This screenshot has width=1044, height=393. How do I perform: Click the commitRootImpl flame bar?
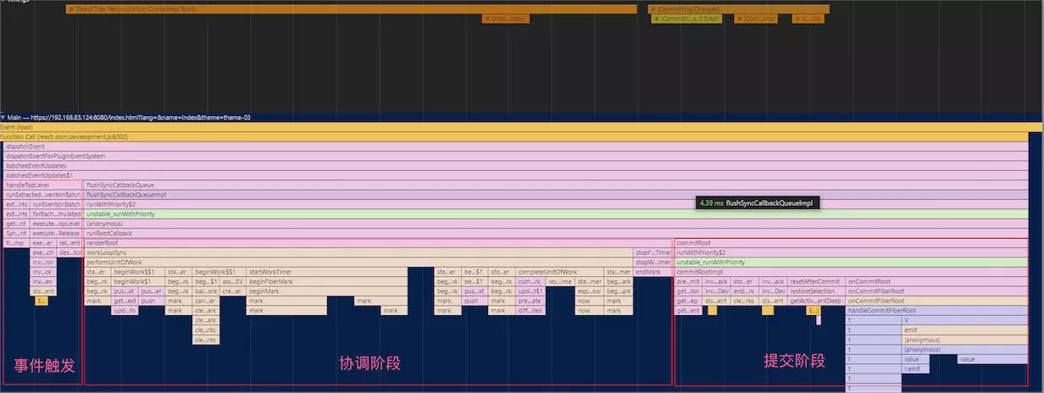point(852,271)
